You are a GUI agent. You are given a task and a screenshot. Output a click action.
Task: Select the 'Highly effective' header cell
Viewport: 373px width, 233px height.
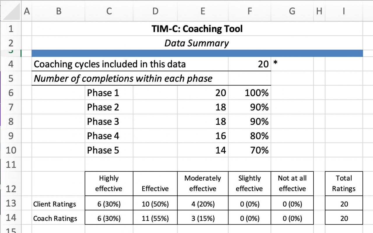(x=109, y=183)
